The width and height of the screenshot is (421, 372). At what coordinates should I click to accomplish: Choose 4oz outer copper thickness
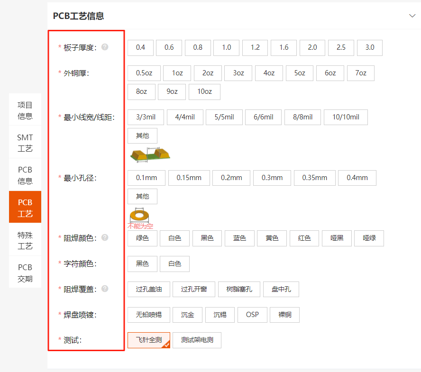(269, 73)
